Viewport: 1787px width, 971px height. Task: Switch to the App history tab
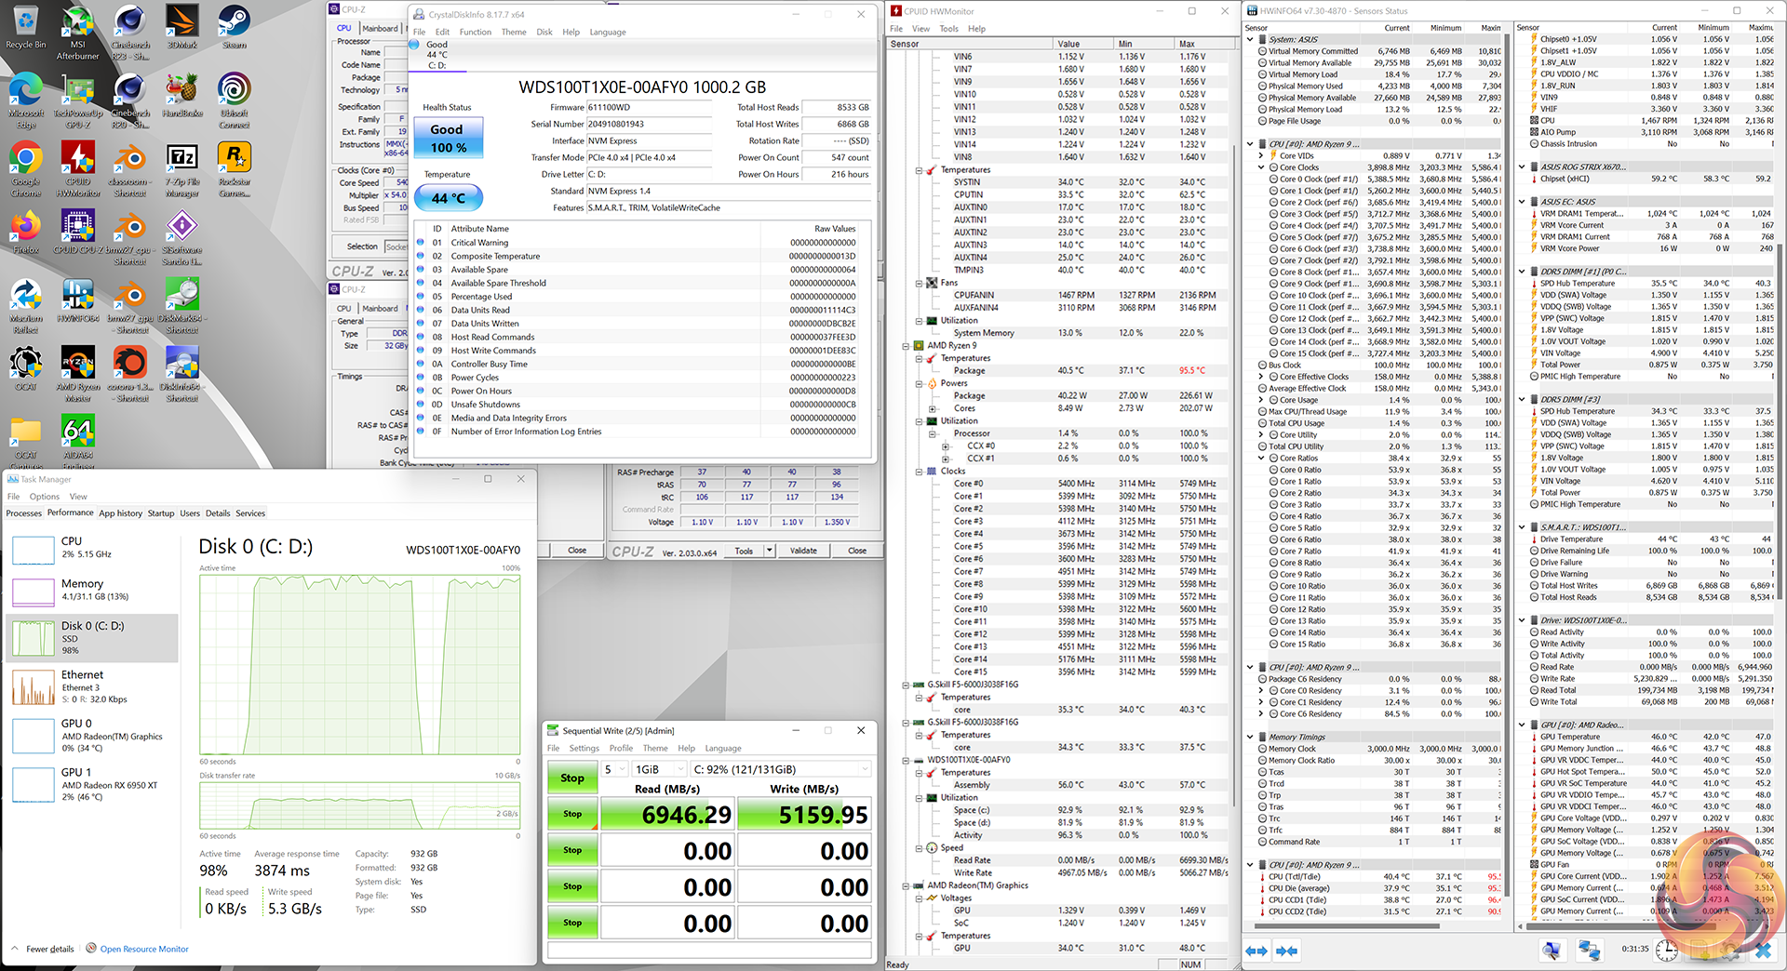120,513
